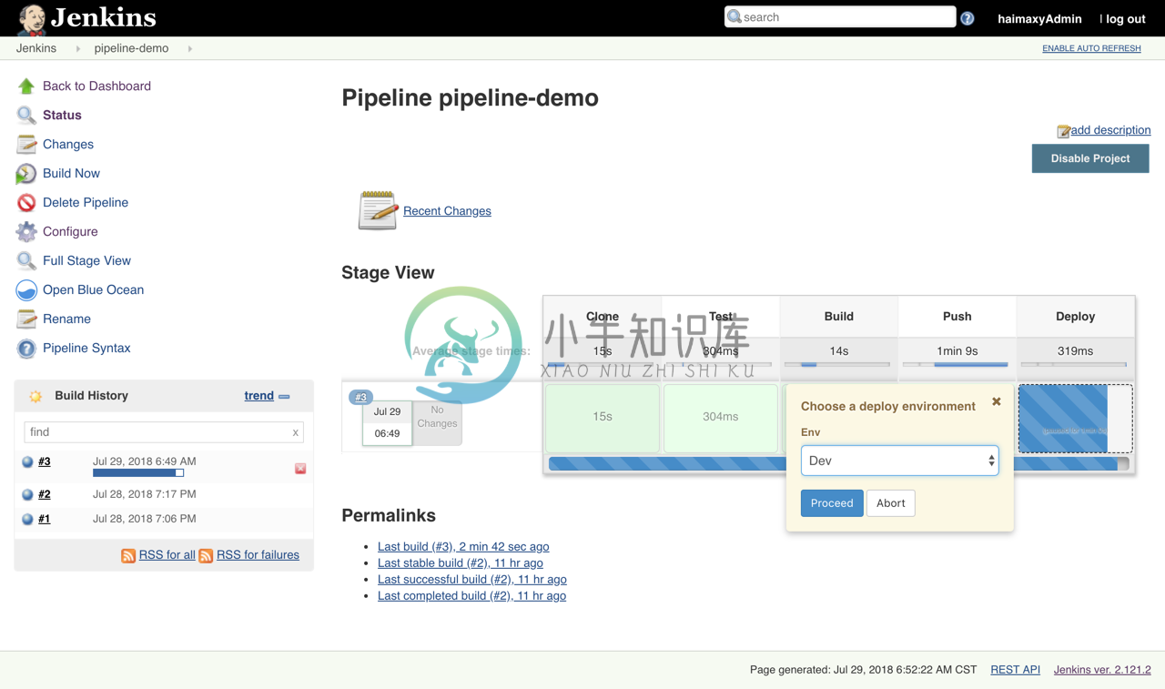Open the Changes sidebar item
1165x689 pixels.
68,145
